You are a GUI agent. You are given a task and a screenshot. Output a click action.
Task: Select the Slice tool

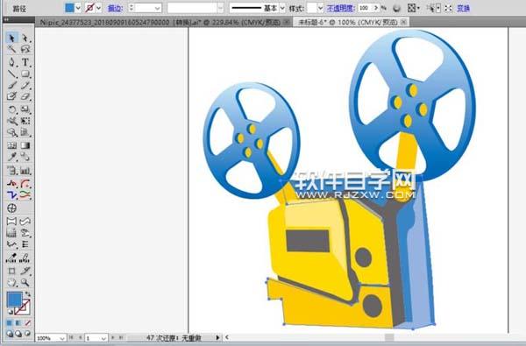point(25,271)
